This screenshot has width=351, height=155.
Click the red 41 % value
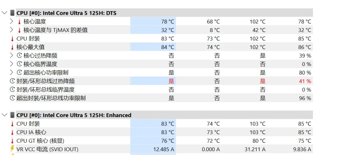(305, 81)
